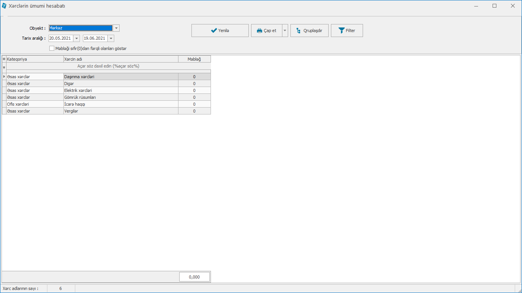Open the Çap et dropdown arrow
Screen dimensions: 522x293
tap(285, 31)
